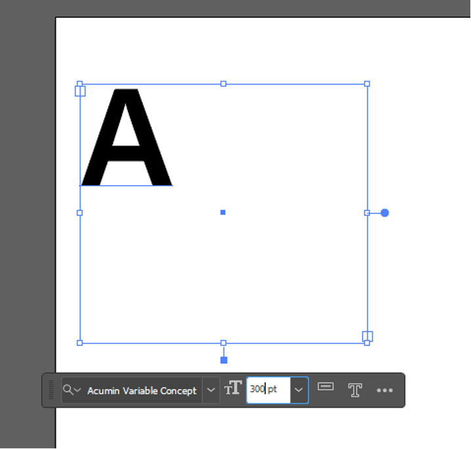Image resolution: width=471 pixels, height=449 pixels.
Task: Click the Acumin Variable Concept font field
Action: click(x=142, y=391)
